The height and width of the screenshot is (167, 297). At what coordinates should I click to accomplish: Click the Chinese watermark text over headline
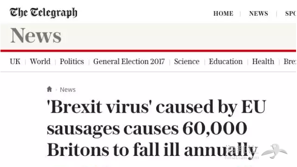click(241, 150)
